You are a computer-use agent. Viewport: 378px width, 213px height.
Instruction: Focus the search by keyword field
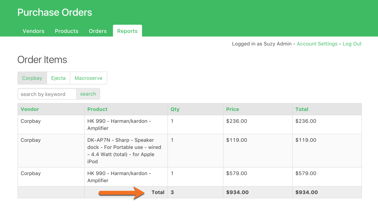[x=47, y=94]
